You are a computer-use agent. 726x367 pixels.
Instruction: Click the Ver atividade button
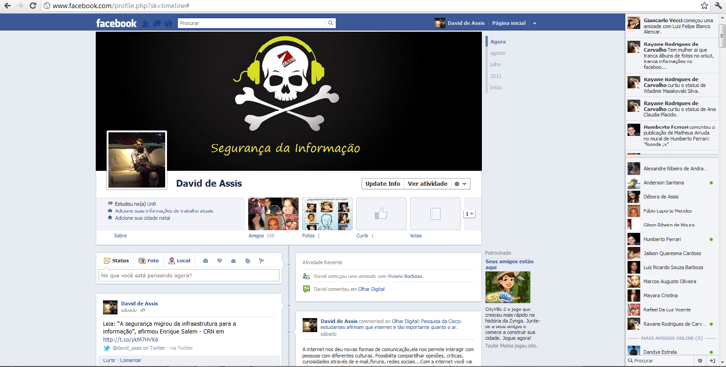(427, 183)
